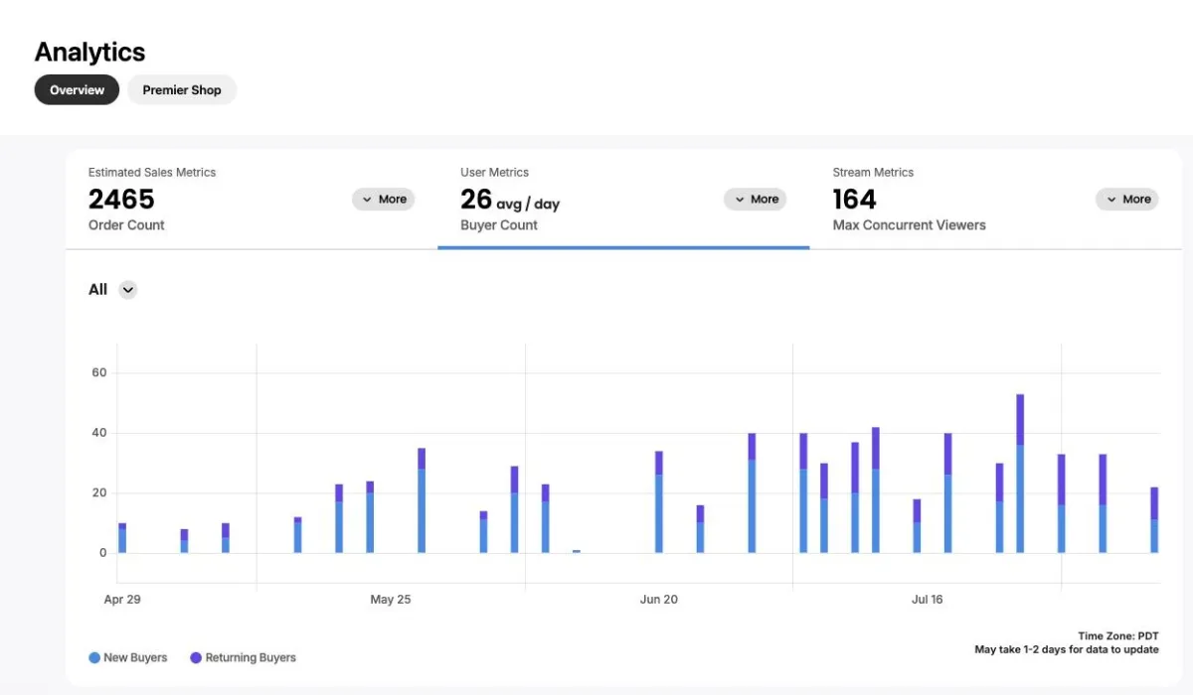Expand More under User Metrics
The height and width of the screenshot is (695, 1193).
(756, 200)
